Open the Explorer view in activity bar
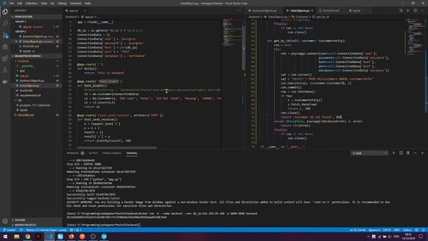 point(5,12)
